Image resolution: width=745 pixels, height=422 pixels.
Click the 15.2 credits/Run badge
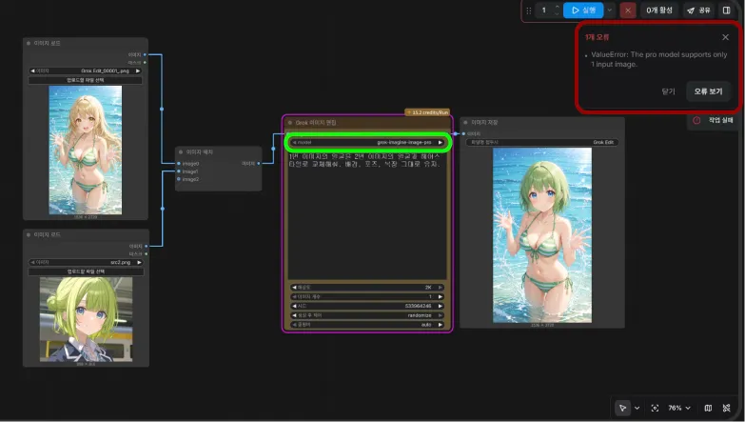click(x=427, y=112)
